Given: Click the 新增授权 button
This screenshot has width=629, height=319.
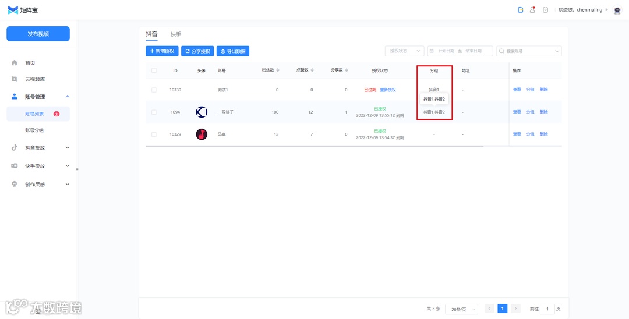Looking at the screenshot, I should (162, 51).
